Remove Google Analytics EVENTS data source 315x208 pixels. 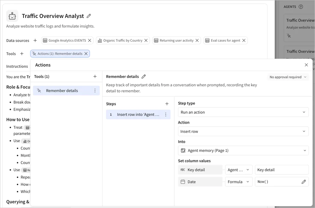(90, 41)
